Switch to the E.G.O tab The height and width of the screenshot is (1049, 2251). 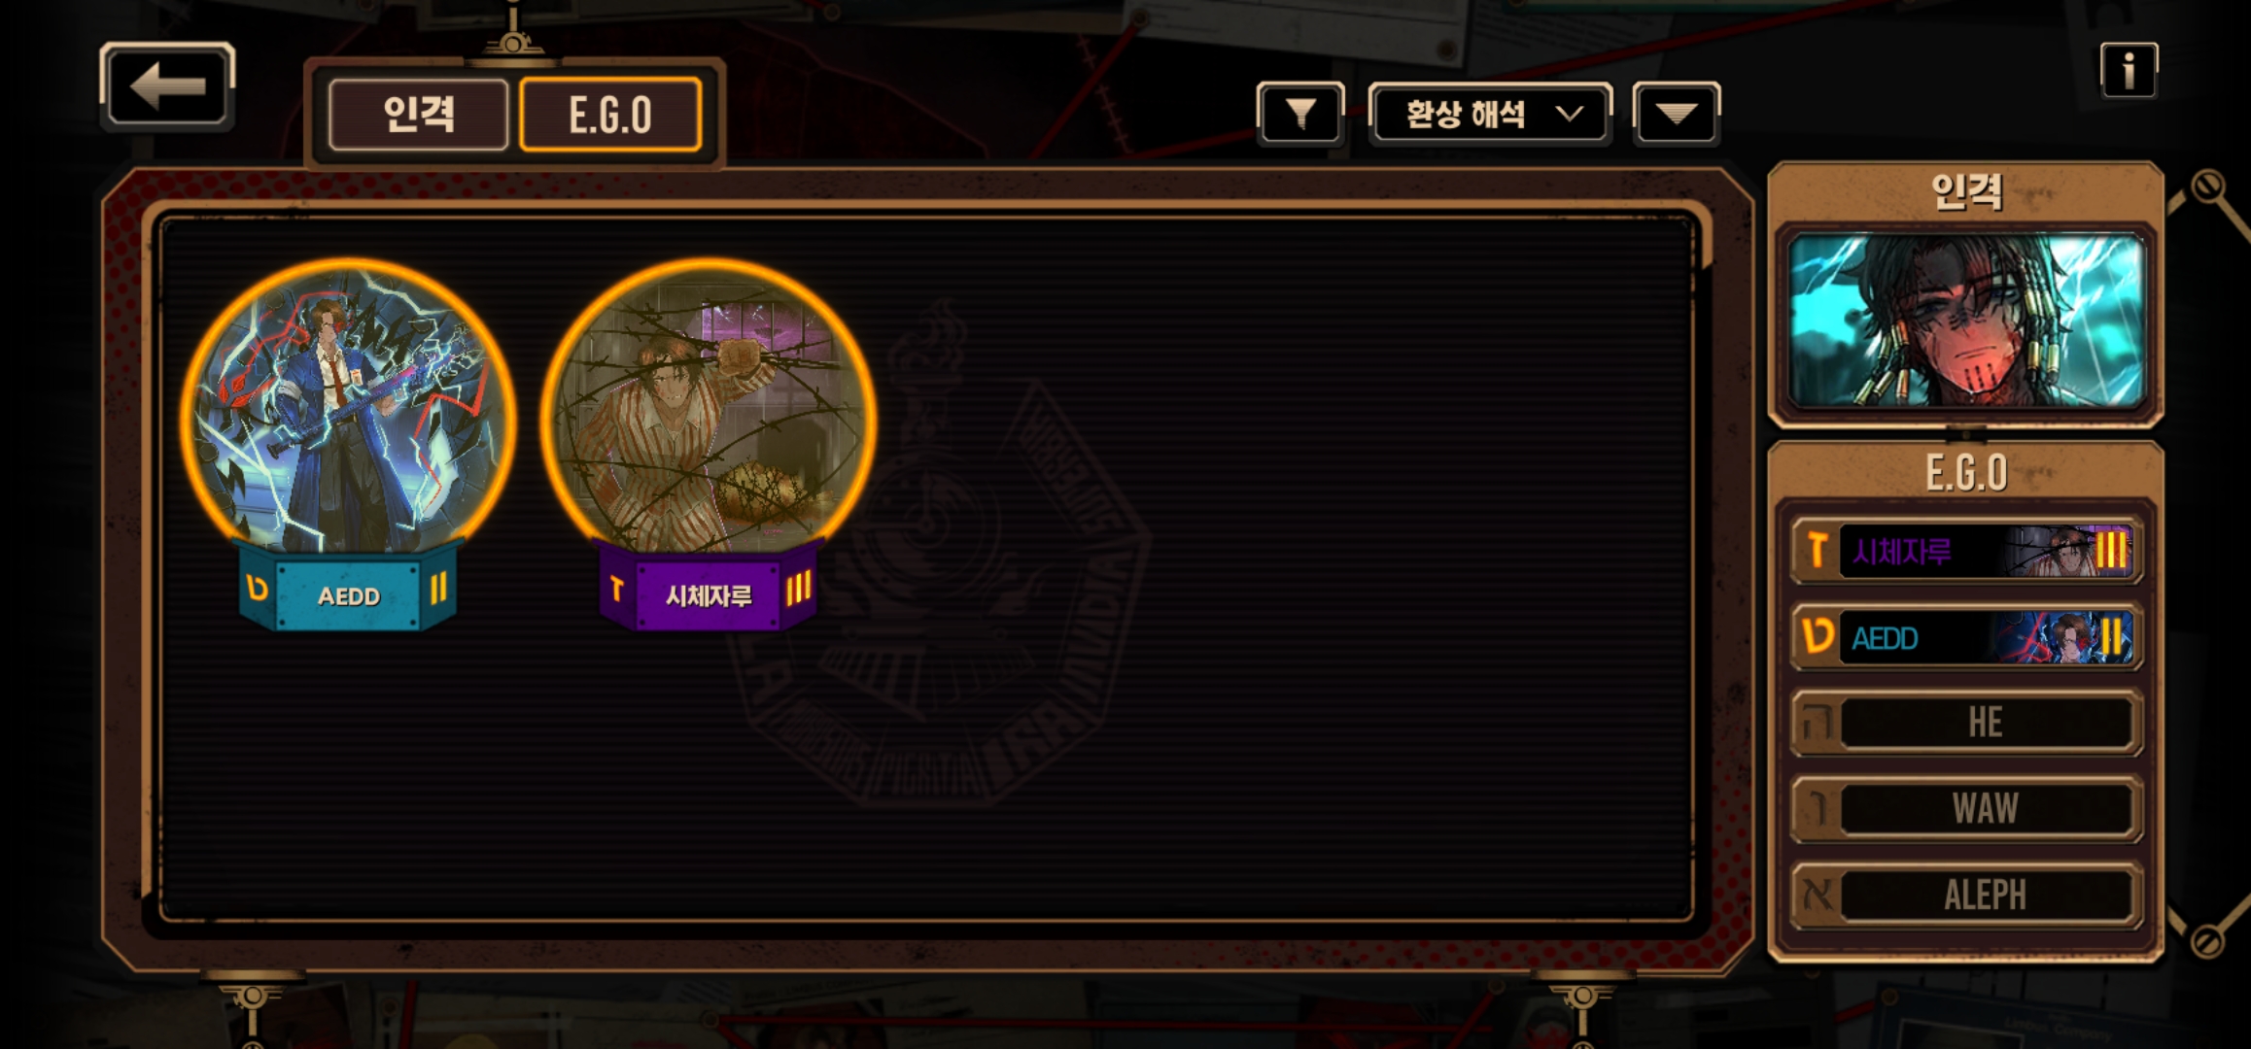tap(610, 115)
